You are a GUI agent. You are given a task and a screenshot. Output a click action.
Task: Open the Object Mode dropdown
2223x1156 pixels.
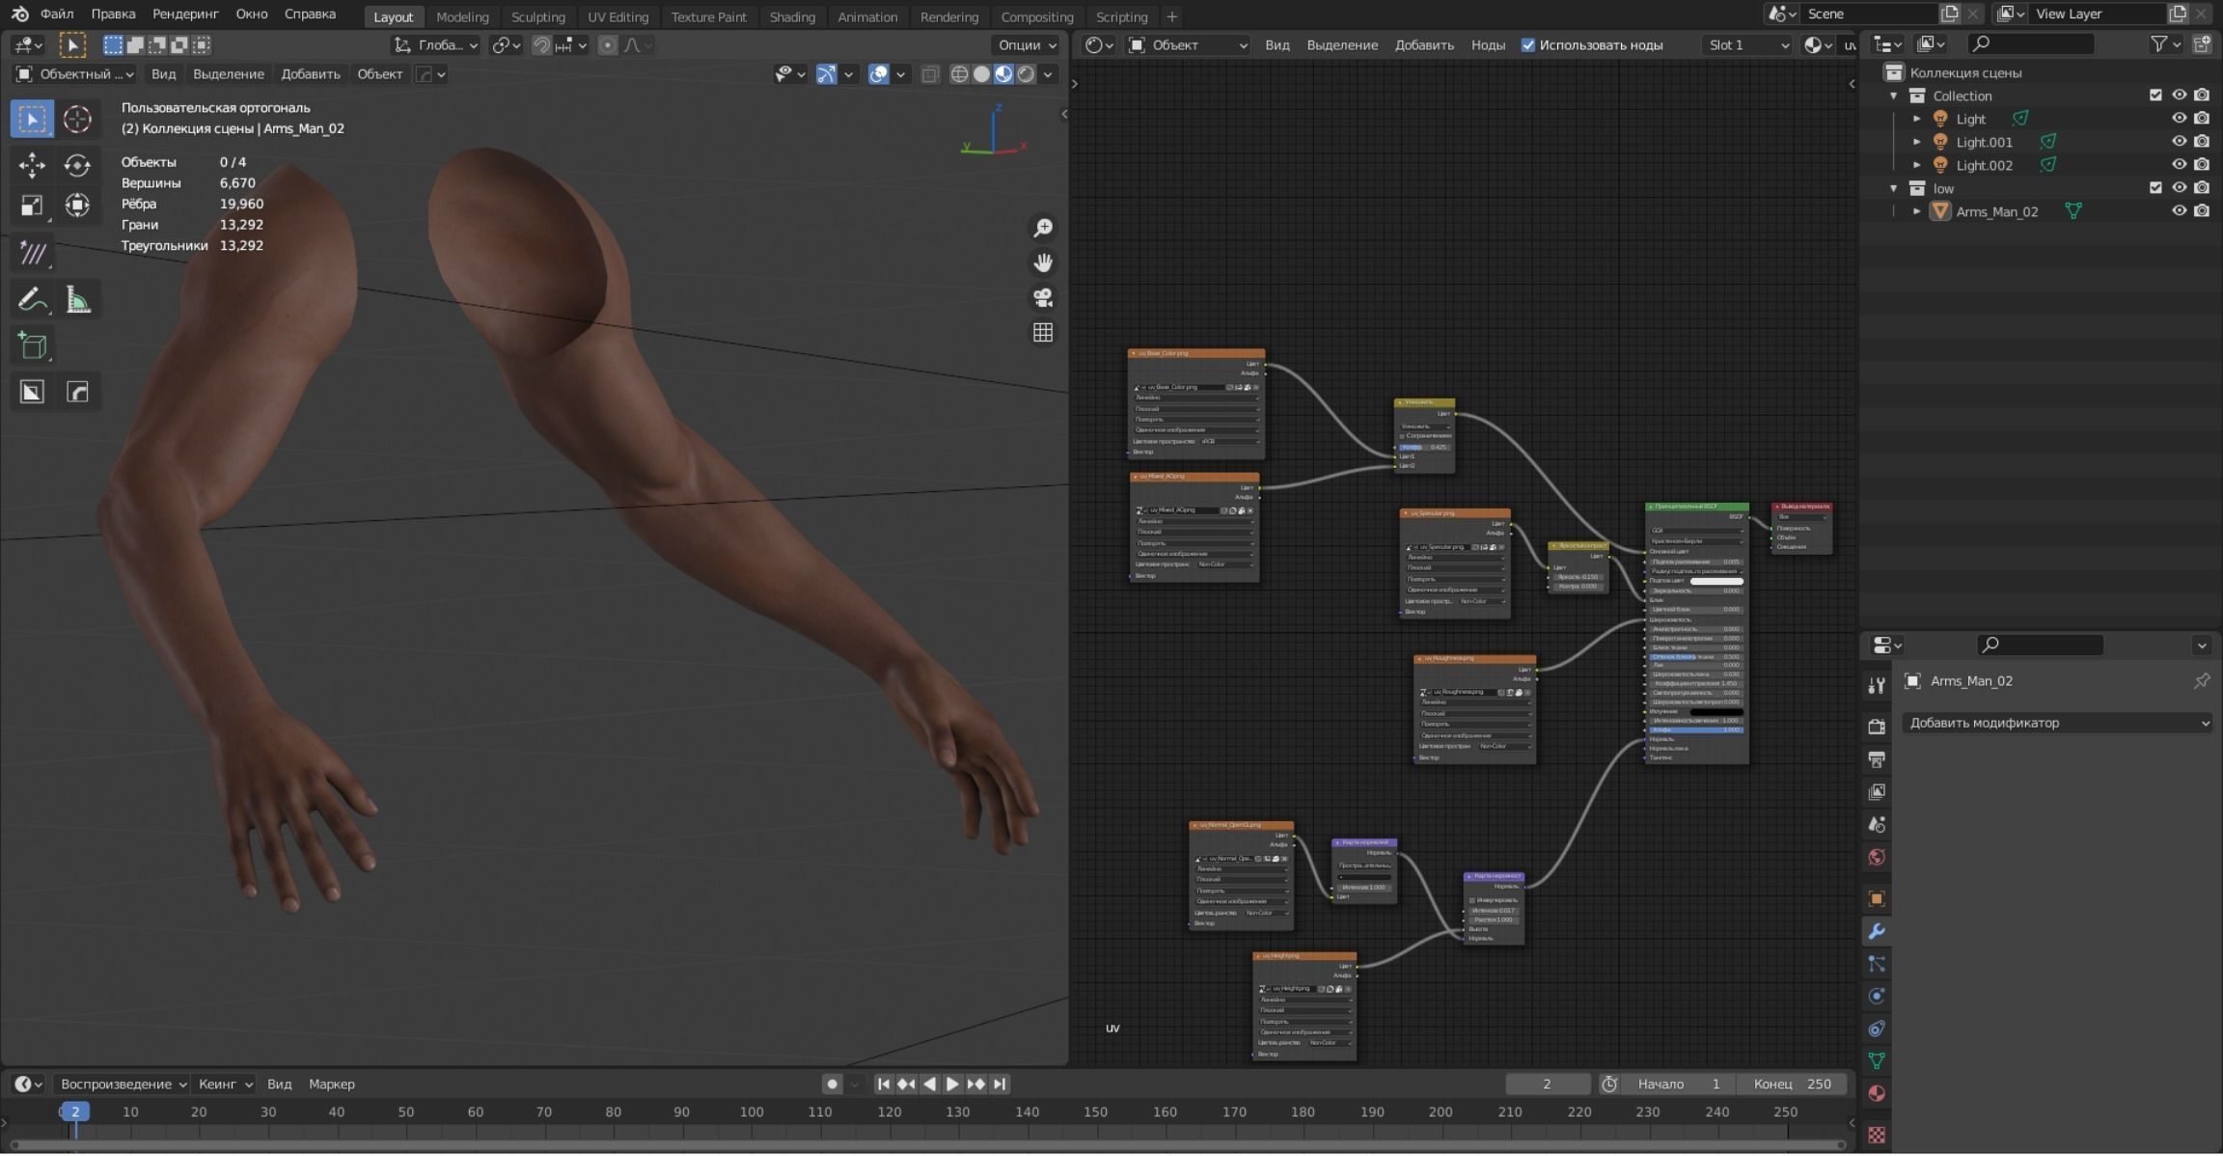(x=75, y=74)
